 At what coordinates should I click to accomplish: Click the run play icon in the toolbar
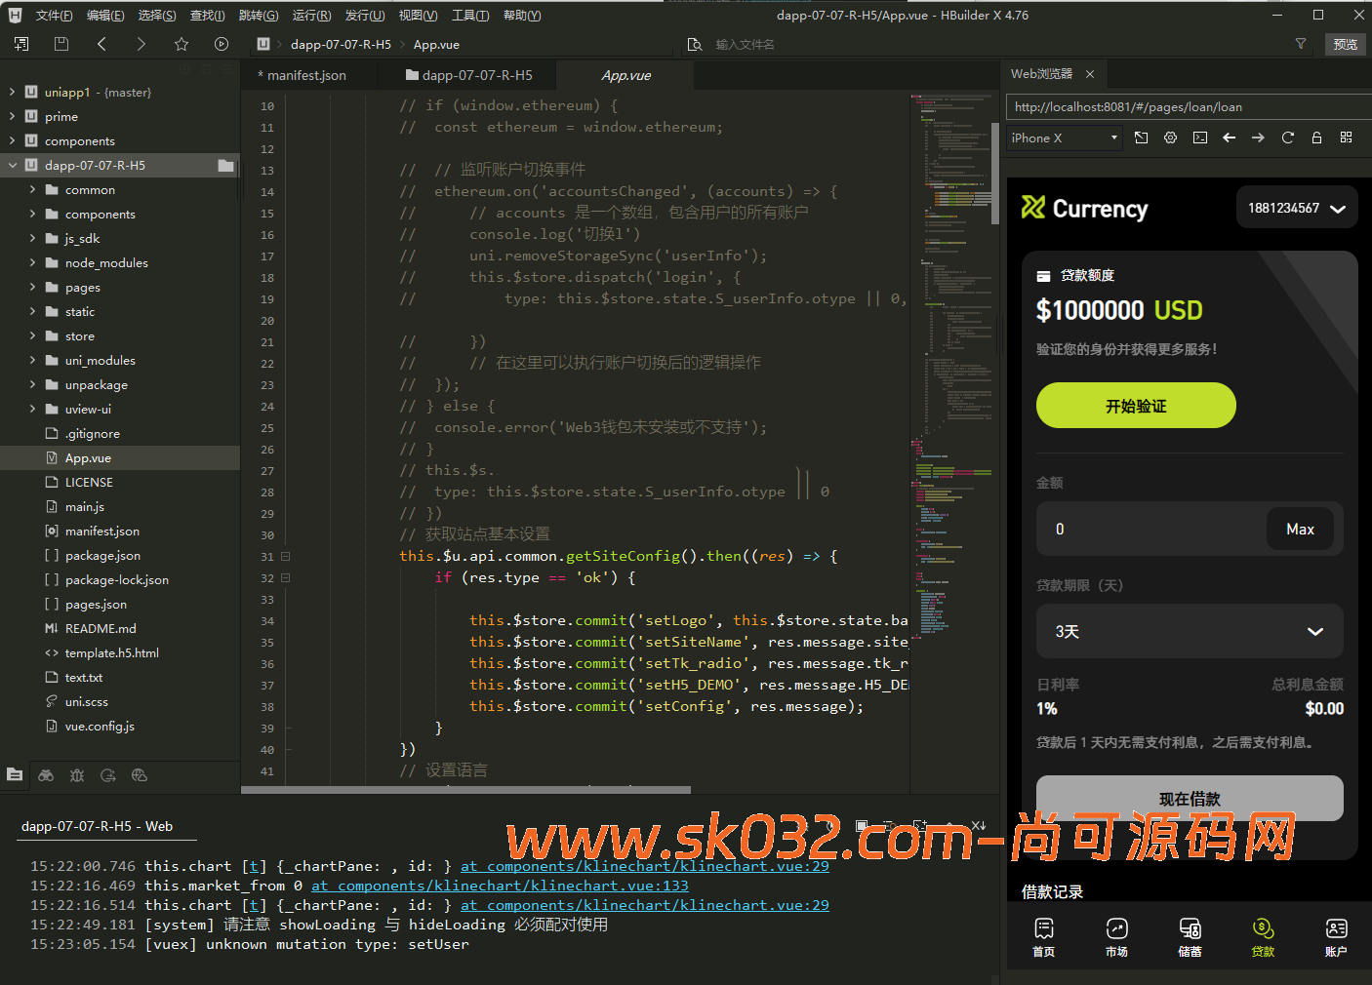click(222, 44)
